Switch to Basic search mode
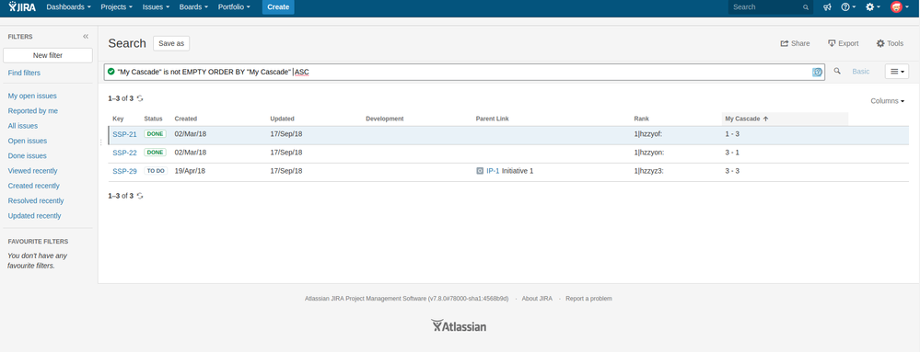This screenshot has height=352, width=920. (861, 72)
